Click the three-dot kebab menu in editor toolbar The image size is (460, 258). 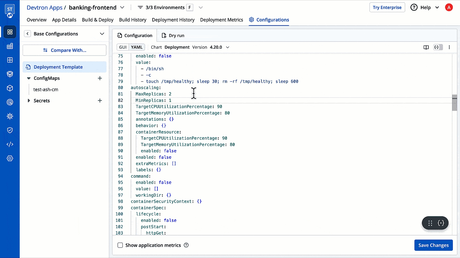pyautogui.click(x=449, y=47)
